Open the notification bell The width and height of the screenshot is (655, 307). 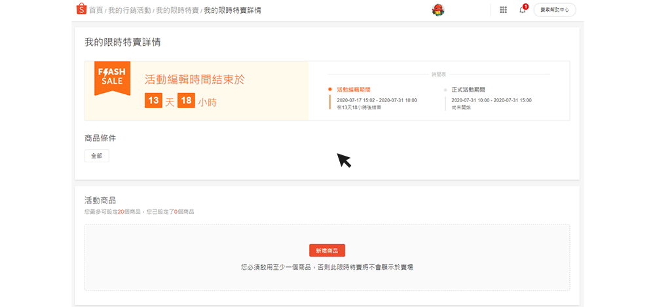point(523,10)
